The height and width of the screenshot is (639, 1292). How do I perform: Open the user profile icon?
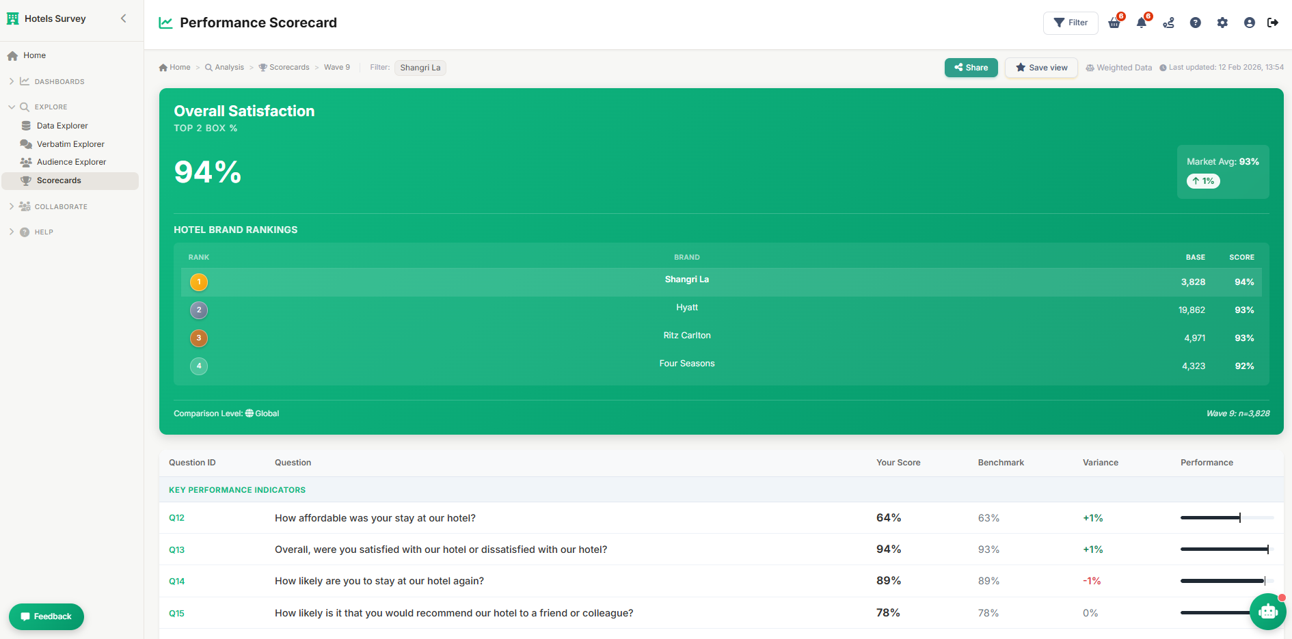1250,23
